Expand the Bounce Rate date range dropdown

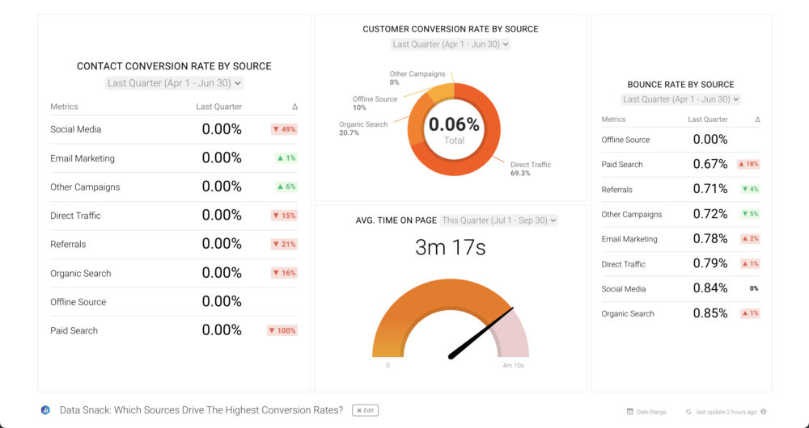pos(680,99)
